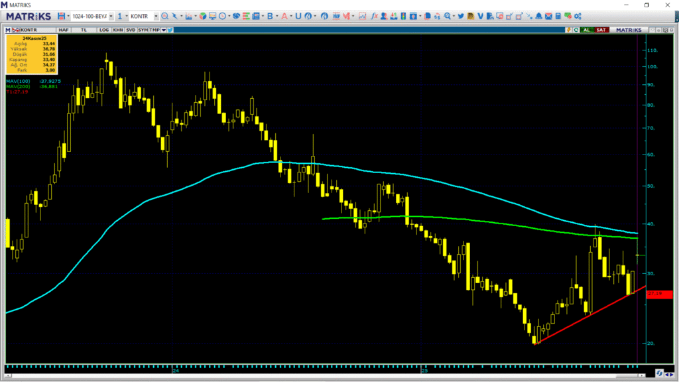
Task: Open the fx formula icon
Action: click(x=375, y=16)
